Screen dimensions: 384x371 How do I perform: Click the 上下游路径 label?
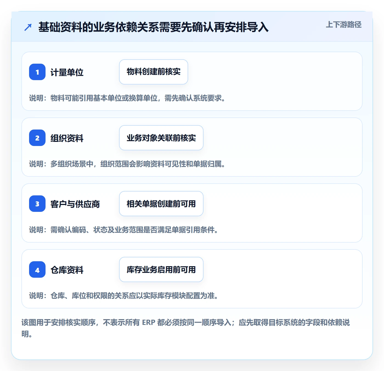click(344, 25)
